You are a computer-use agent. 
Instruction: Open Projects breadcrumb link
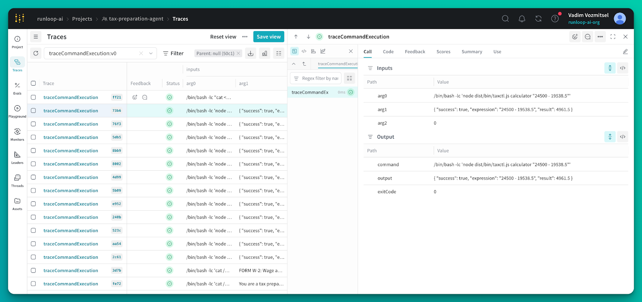(82, 19)
